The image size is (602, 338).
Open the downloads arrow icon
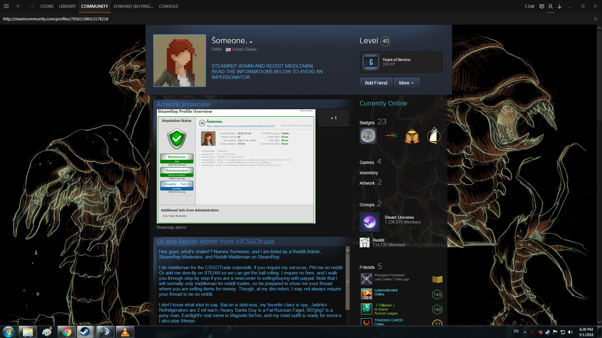pyautogui.click(x=559, y=6)
